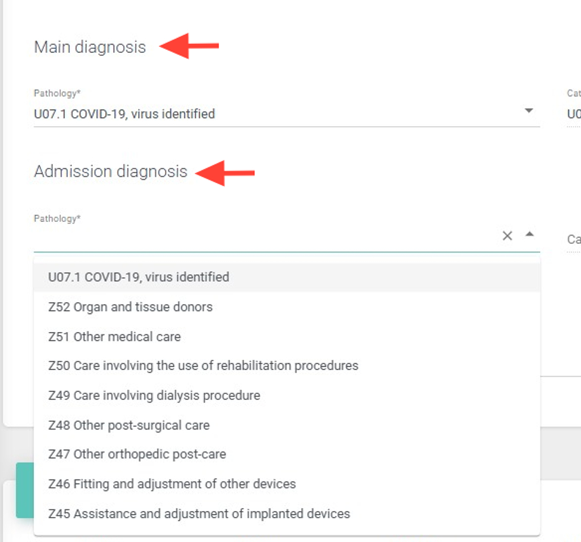This screenshot has width=581, height=542.
Task: Click Admission diagnosis category field at right
Action: (x=573, y=239)
